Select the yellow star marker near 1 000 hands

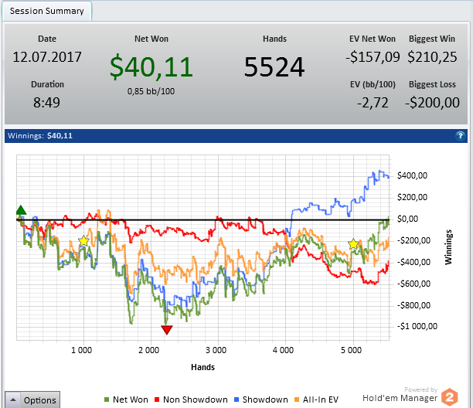pyautogui.click(x=83, y=241)
